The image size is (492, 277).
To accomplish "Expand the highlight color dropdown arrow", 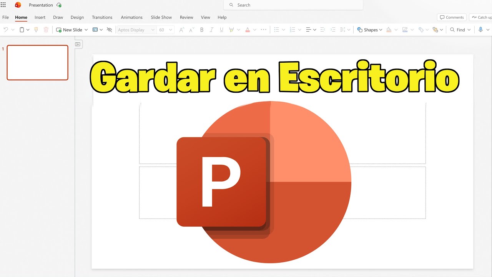I will point(238,30).
